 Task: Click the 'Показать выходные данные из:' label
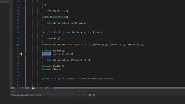(23, 95)
